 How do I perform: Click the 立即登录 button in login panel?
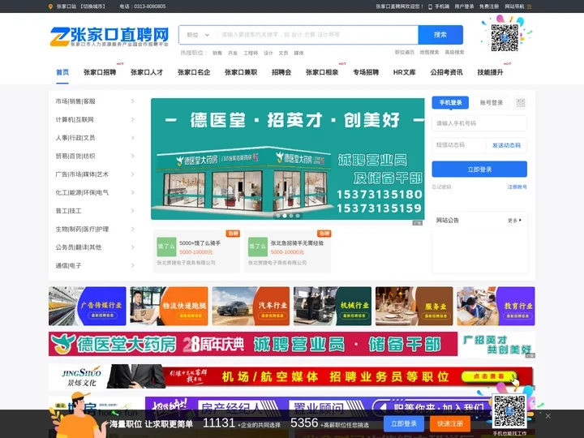[479, 169]
